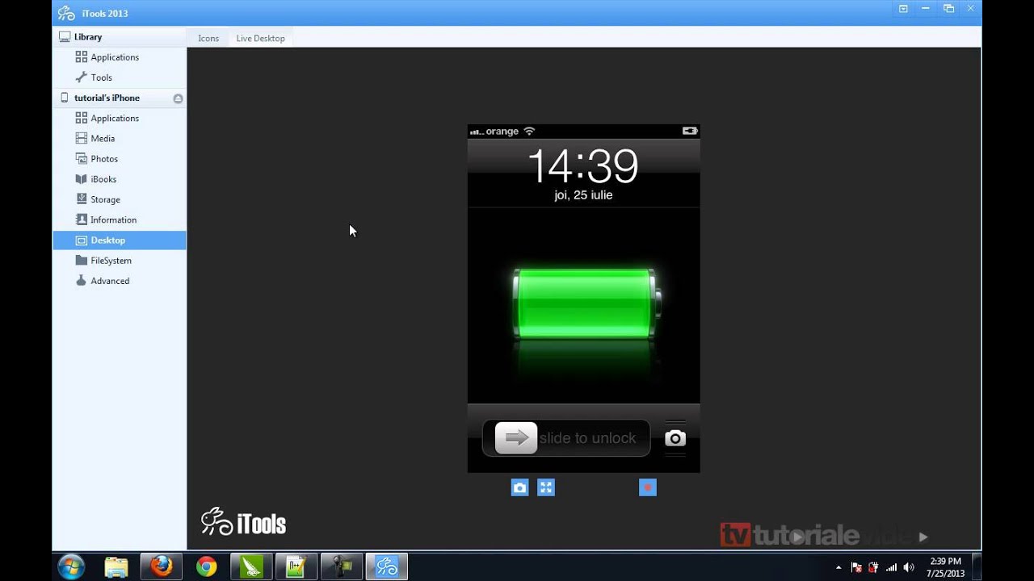This screenshot has height=581, width=1034.
Task: Take a screenshot with the camera button
Action: (520, 487)
